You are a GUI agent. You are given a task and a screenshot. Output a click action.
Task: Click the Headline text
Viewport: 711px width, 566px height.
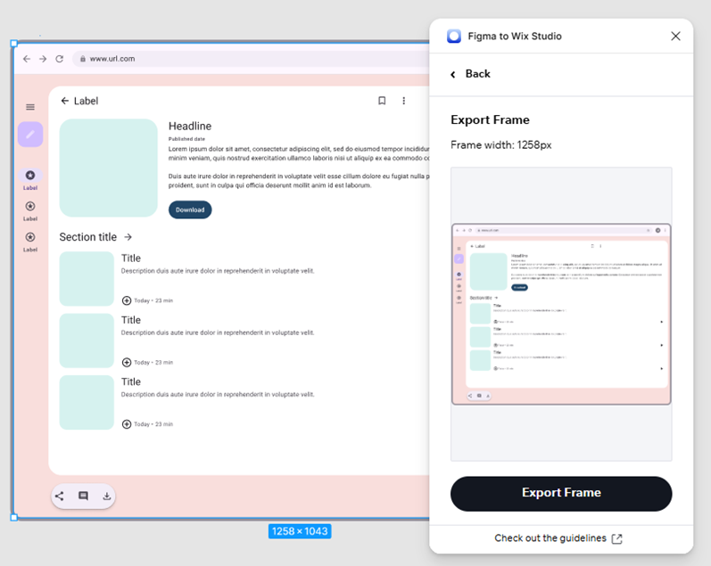pos(190,126)
